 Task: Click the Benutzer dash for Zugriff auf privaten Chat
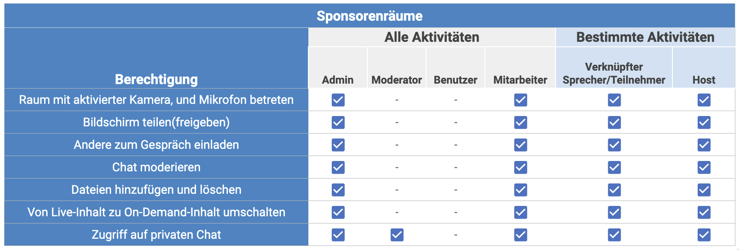[x=456, y=235]
